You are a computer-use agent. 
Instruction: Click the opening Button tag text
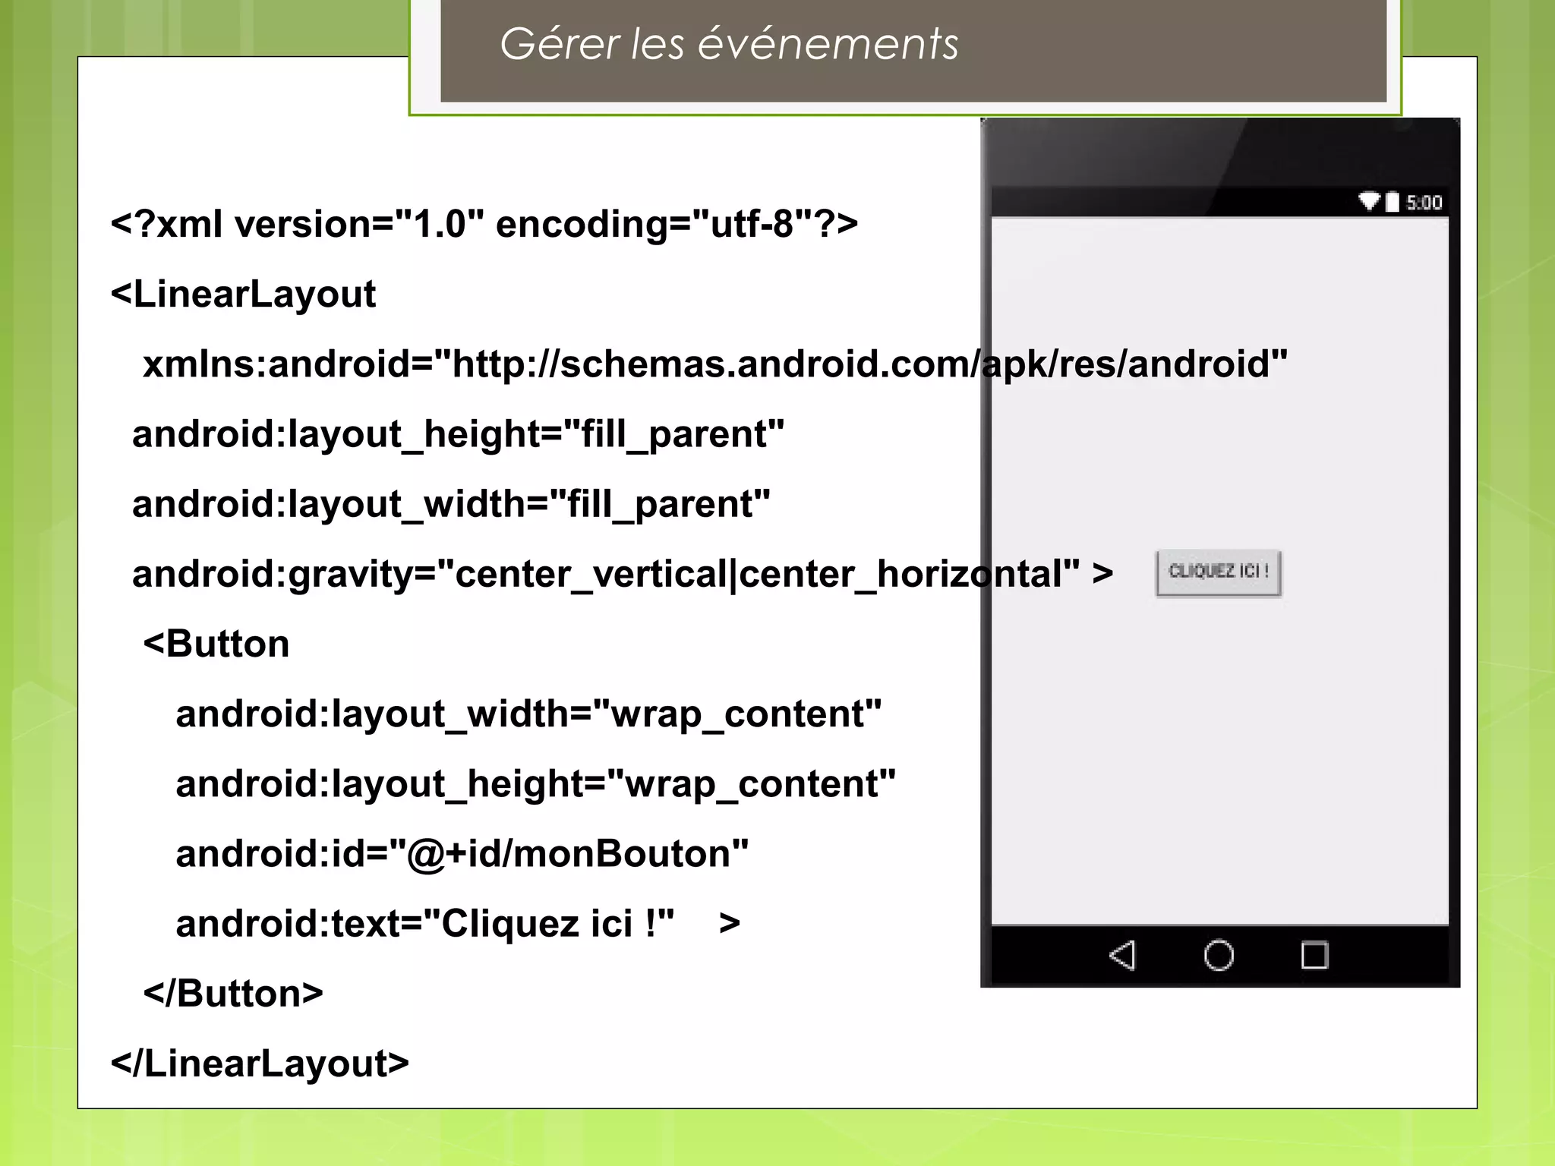point(216,644)
